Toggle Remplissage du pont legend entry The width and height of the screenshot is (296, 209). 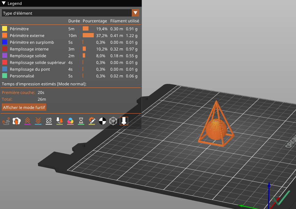pyautogui.click(x=30, y=69)
